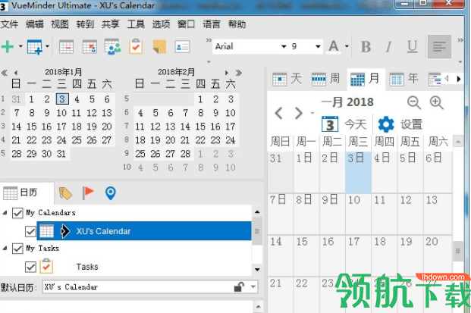471x313 pixels.
Task: Open the dropdown arrow beside the new calendar icon
Action: click(x=48, y=46)
